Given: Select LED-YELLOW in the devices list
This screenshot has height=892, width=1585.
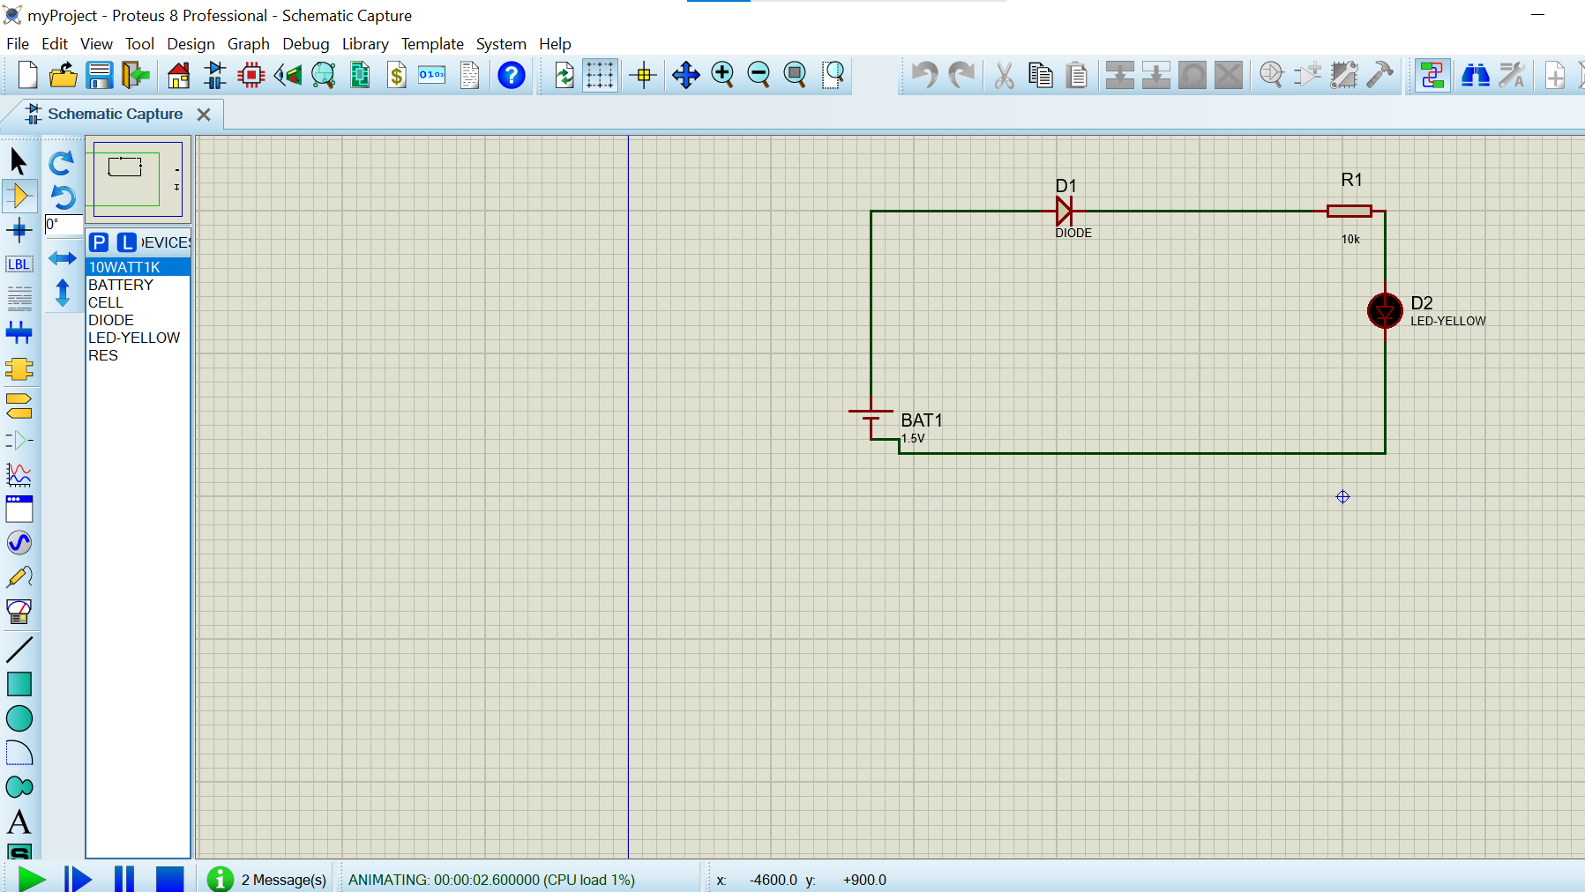Looking at the screenshot, I should (x=134, y=338).
